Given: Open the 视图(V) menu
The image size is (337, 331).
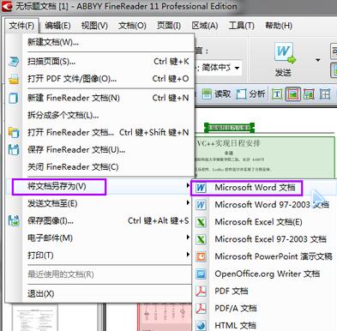Looking at the screenshot, I should tap(94, 26).
